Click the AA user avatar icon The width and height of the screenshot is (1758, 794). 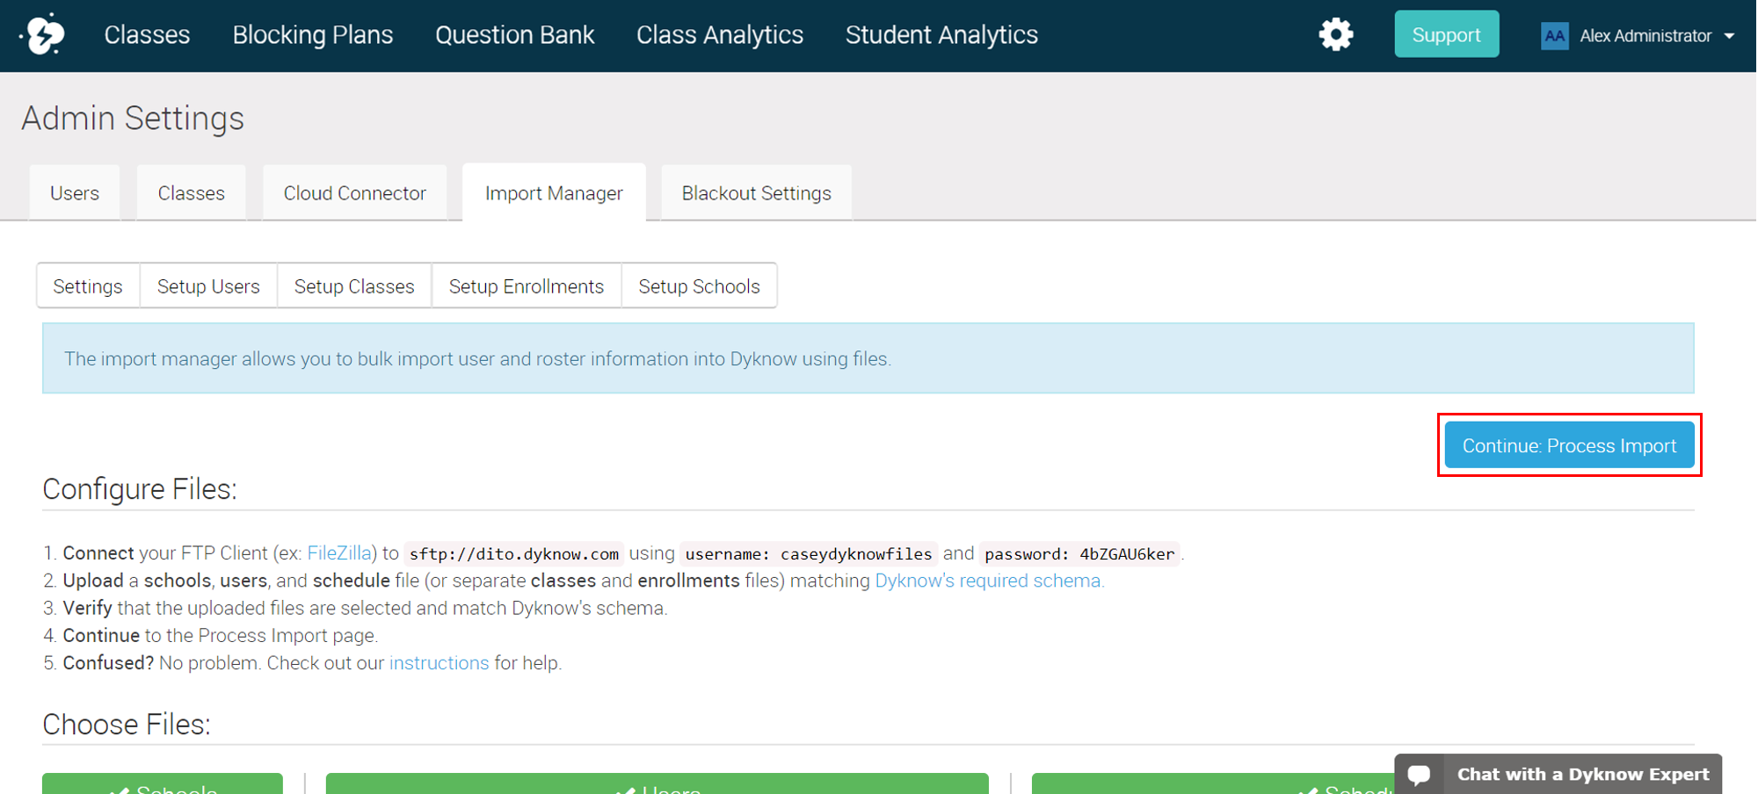coord(1554,36)
